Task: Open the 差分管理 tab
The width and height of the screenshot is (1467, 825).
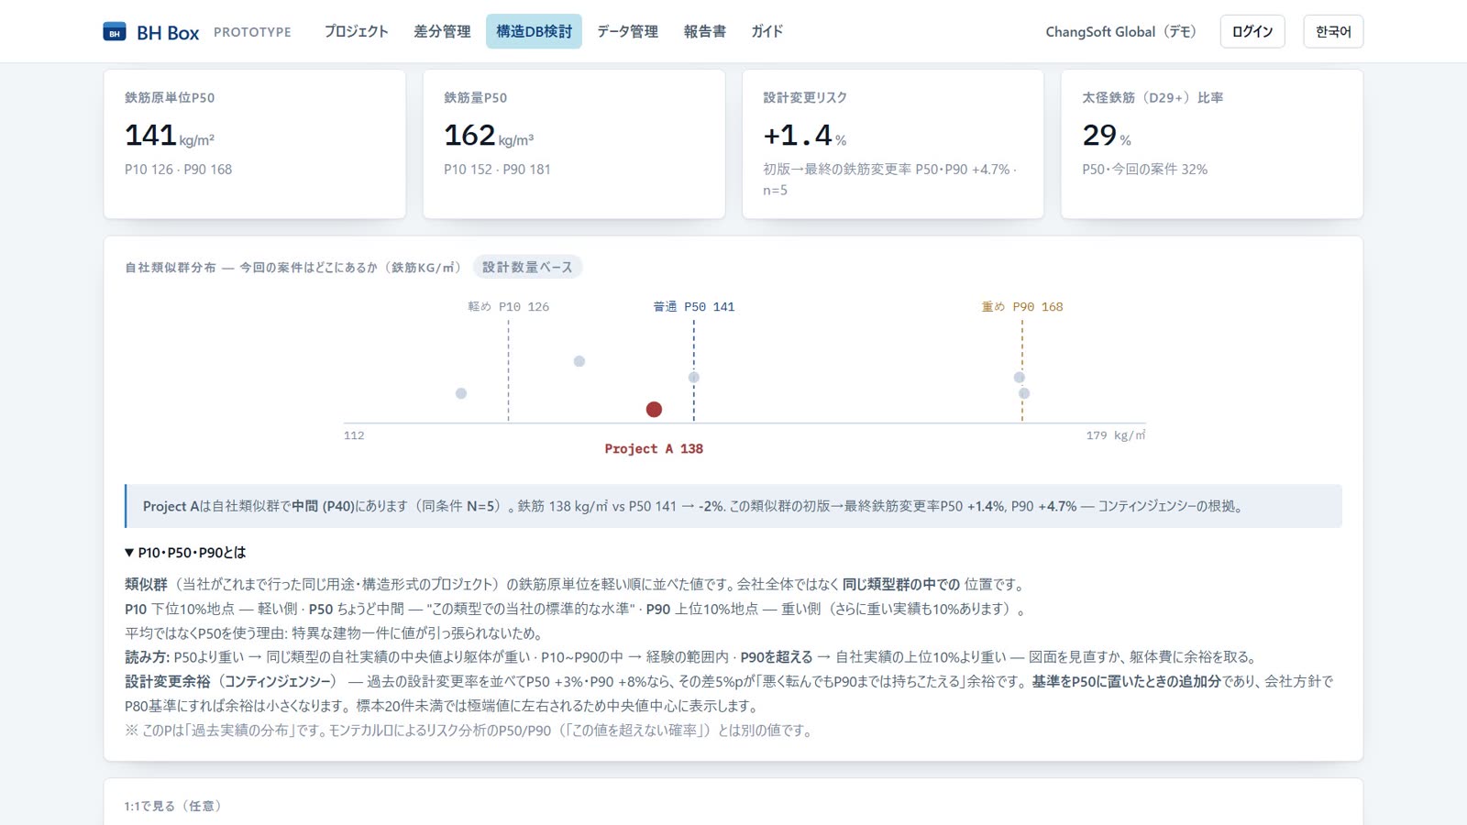Action: point(442,31)
